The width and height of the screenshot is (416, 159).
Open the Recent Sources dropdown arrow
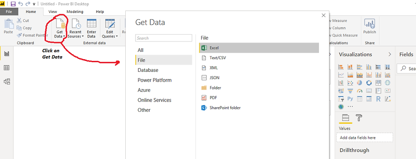click(82, 36)
